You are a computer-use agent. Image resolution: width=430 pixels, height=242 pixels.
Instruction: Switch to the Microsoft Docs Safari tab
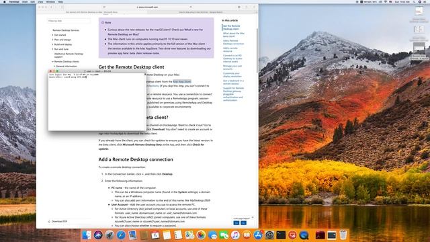point(91,12)
